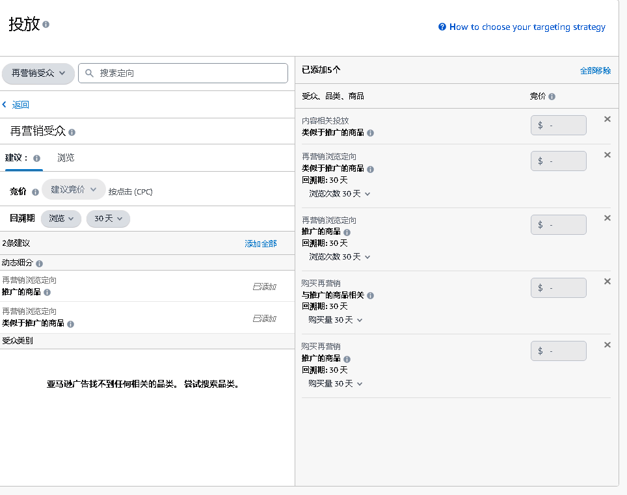Image resolution: width=627 pixels, height=495 pixels.
Task: Click the info icon next to 动态细分
Action: (x=40, y=263)
